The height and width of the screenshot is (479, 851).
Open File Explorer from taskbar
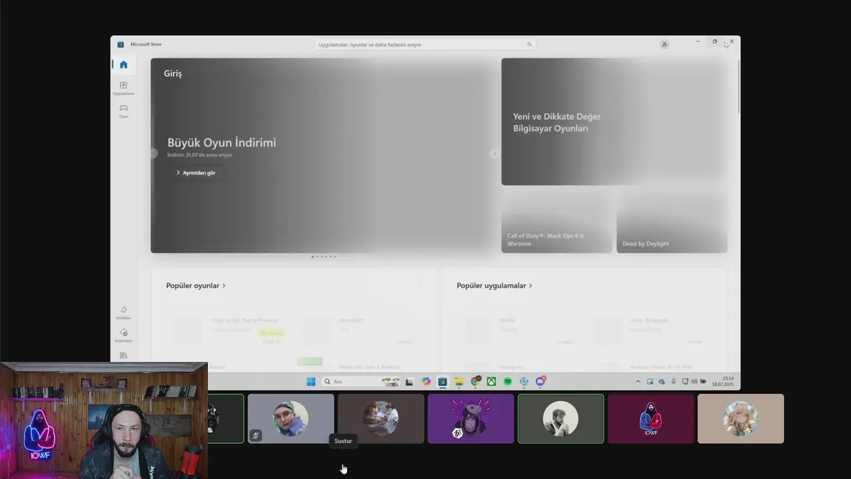point(459,382)
